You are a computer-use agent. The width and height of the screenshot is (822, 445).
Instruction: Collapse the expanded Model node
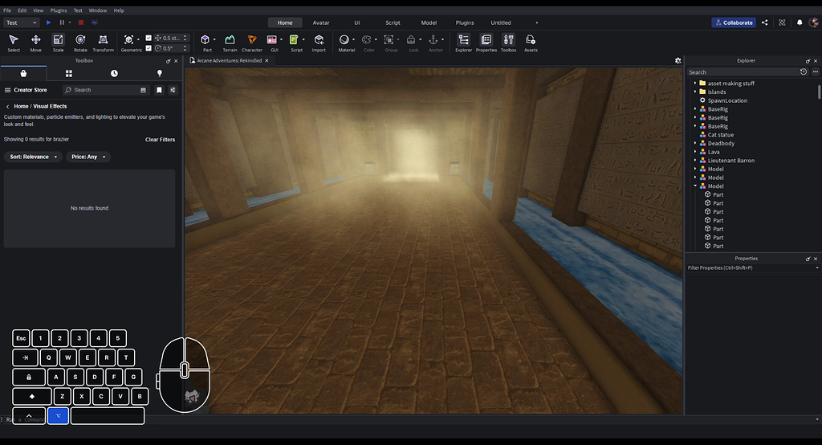pyautogui.click(x=696, y=186)
